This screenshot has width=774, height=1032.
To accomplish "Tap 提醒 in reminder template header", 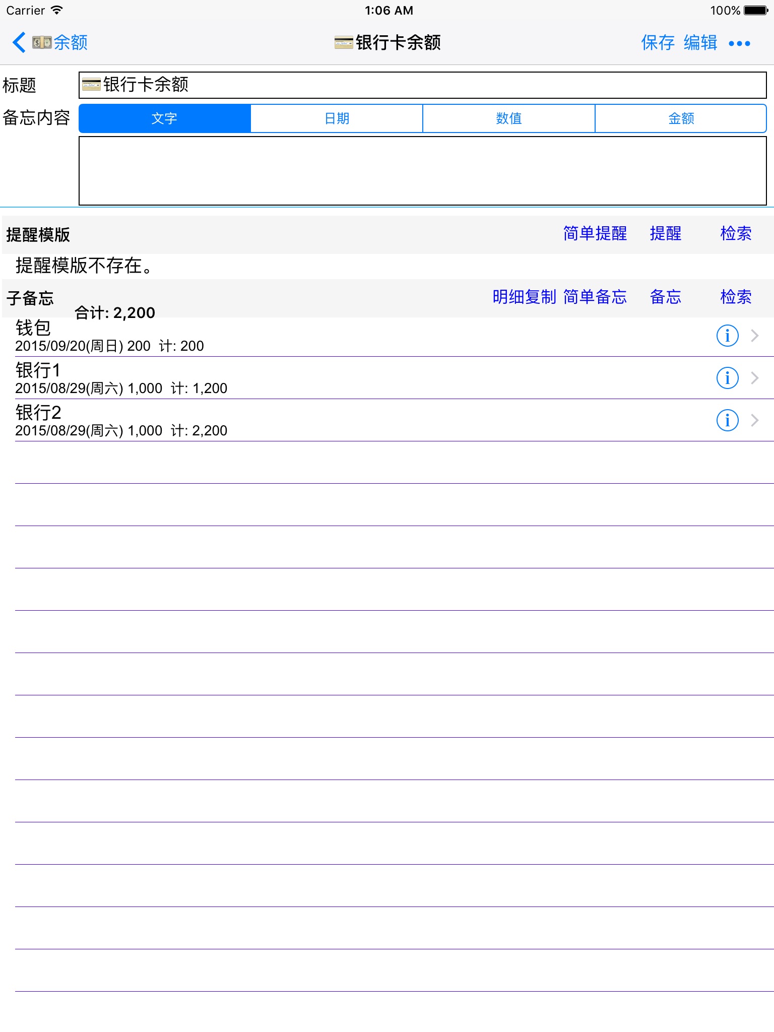I will (x=666, y=234).
